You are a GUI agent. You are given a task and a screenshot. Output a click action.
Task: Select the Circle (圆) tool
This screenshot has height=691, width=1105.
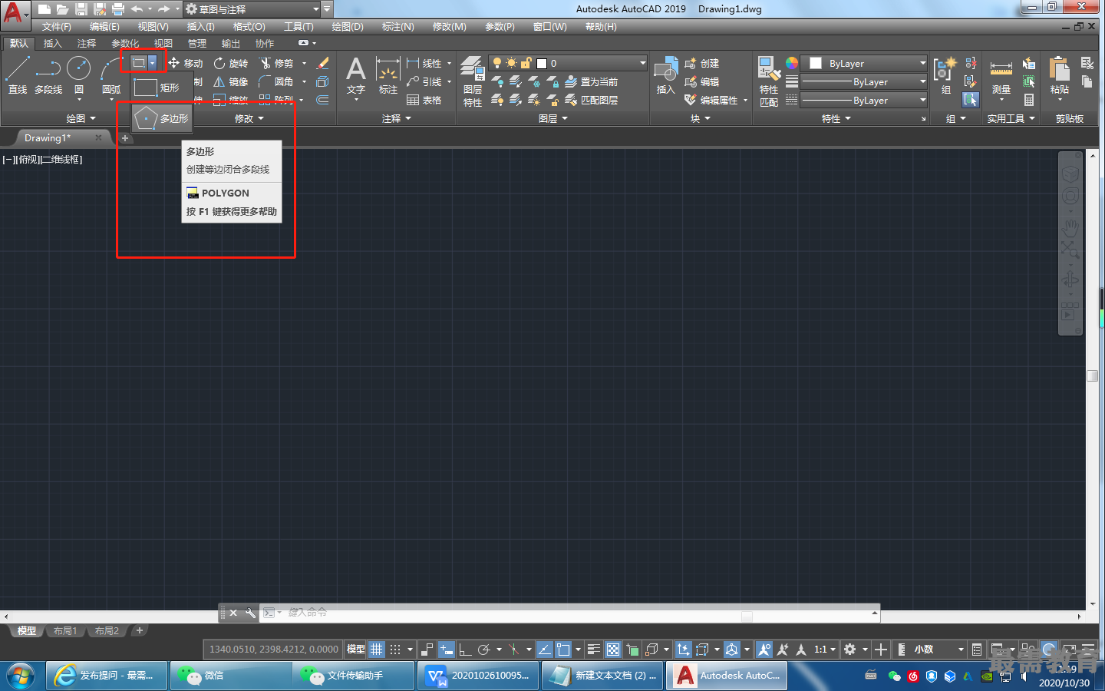click(x=78, y=74)
